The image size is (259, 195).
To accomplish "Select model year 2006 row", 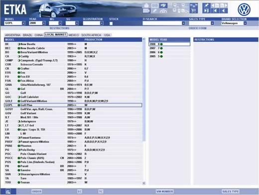I will tap(169, 52).
